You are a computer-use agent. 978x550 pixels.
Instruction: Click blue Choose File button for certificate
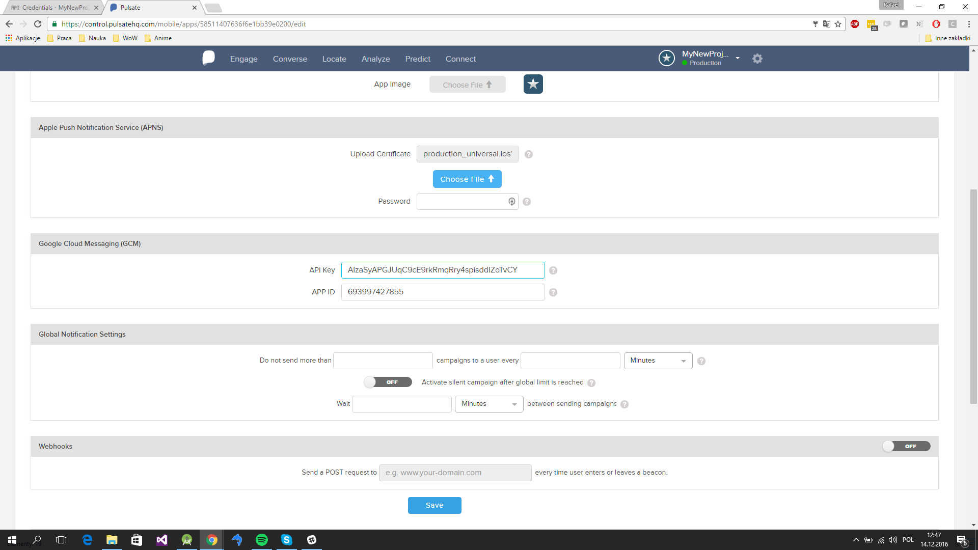point(467,179)
